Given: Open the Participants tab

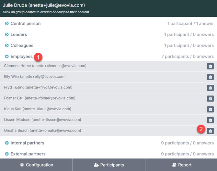Looking at the screenshot, I should pos(109,165).
